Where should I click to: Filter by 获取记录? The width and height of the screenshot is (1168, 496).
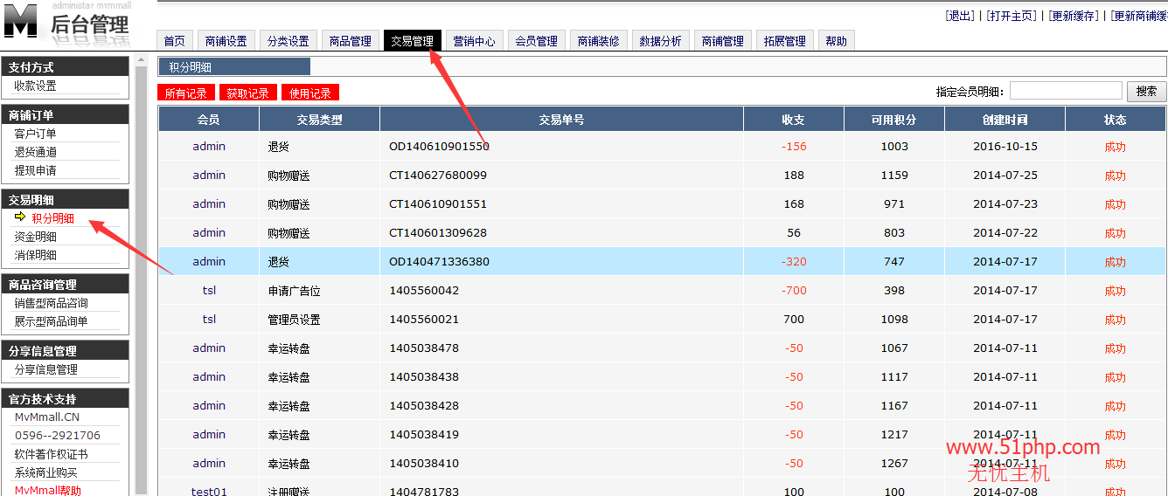[247, 93]
